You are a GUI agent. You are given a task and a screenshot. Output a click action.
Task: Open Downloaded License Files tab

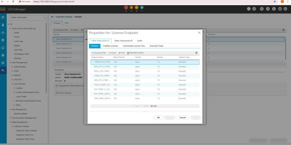pos(133,46)
